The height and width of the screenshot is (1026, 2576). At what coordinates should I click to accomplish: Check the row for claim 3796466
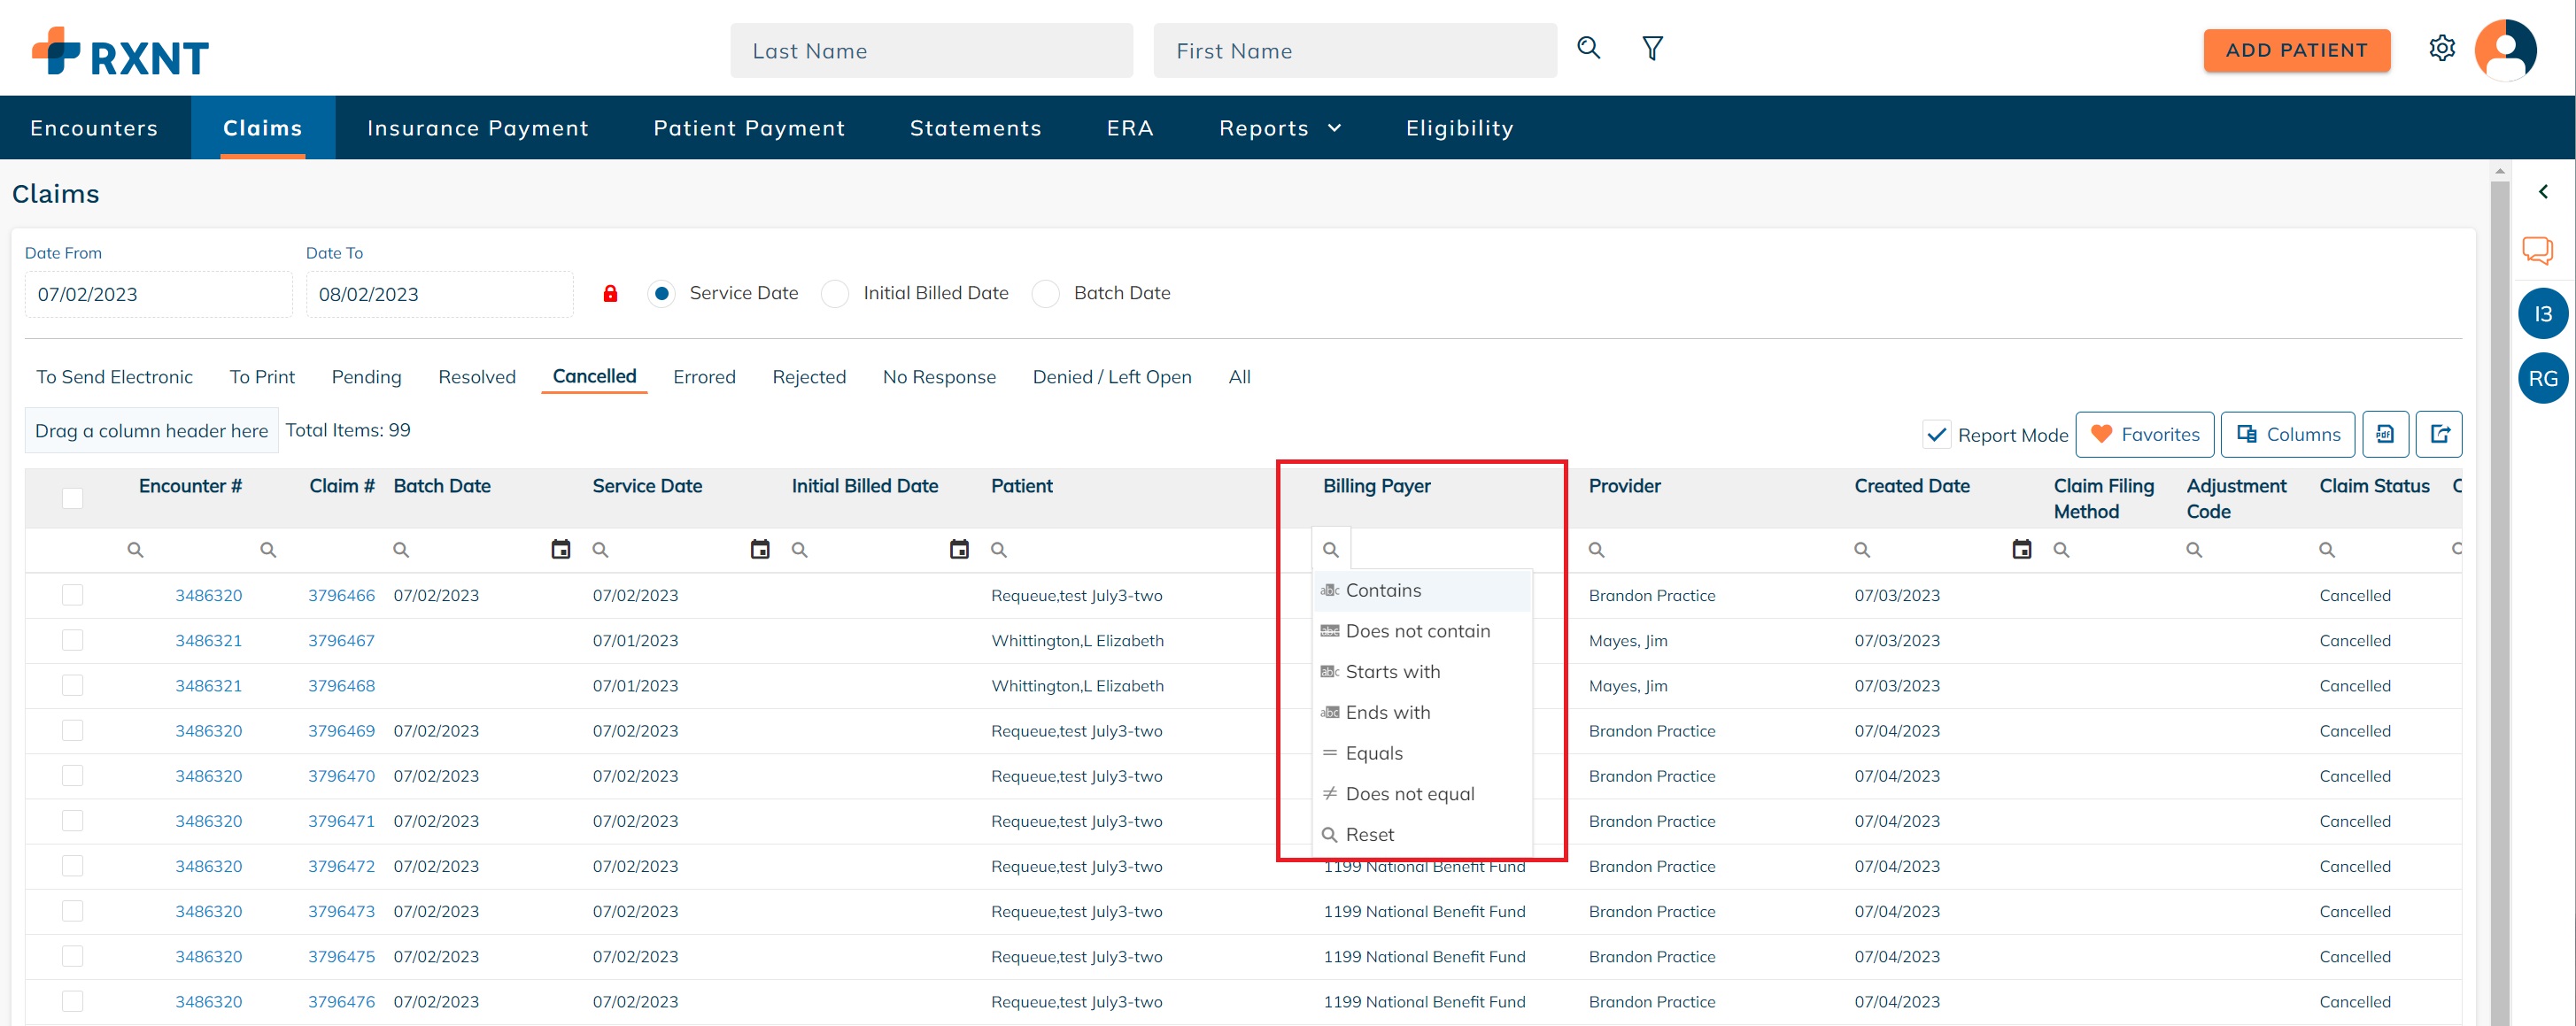click(72, 595)
